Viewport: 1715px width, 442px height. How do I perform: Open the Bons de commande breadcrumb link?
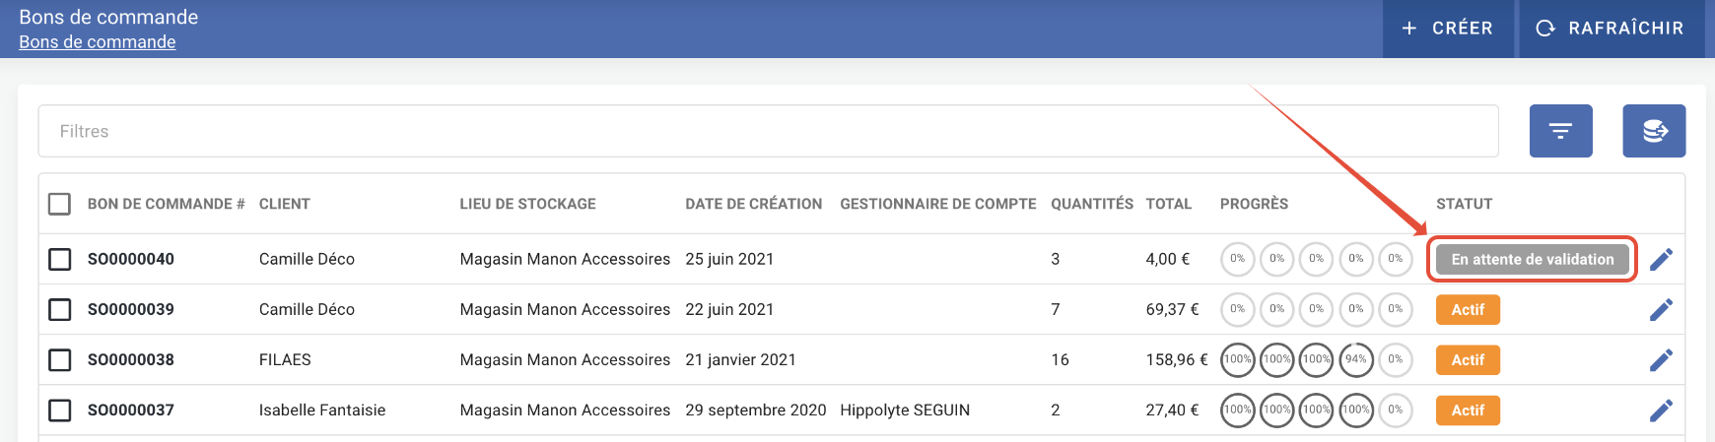98,42
